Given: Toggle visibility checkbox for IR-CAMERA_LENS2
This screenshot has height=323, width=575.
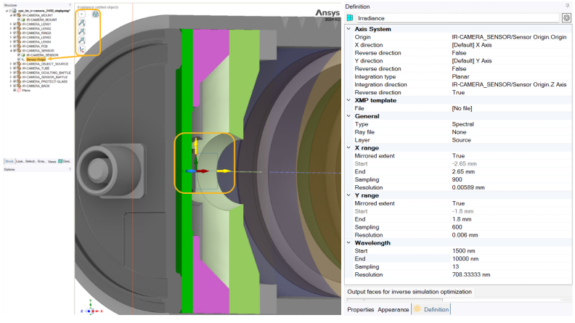Looking at the screenshot, I should (15, 28).
